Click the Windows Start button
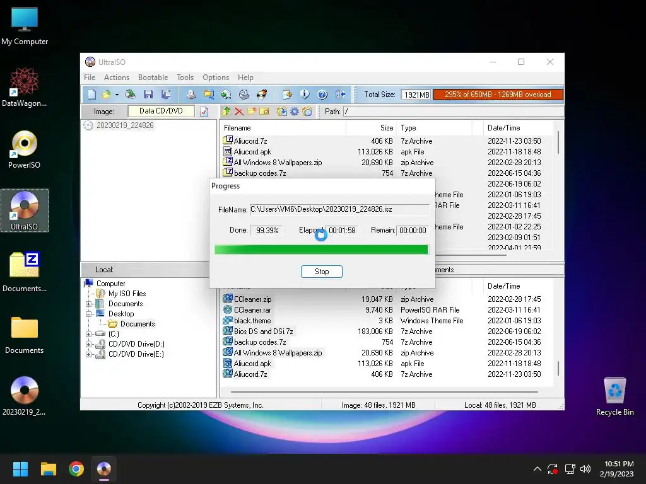Image resolution: width=646 pixels, height=484 pixels. (x=20, y=469)
